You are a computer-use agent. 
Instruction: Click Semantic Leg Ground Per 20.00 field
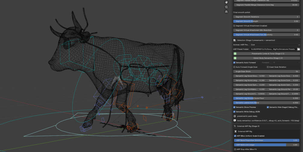tap(283, 89)
